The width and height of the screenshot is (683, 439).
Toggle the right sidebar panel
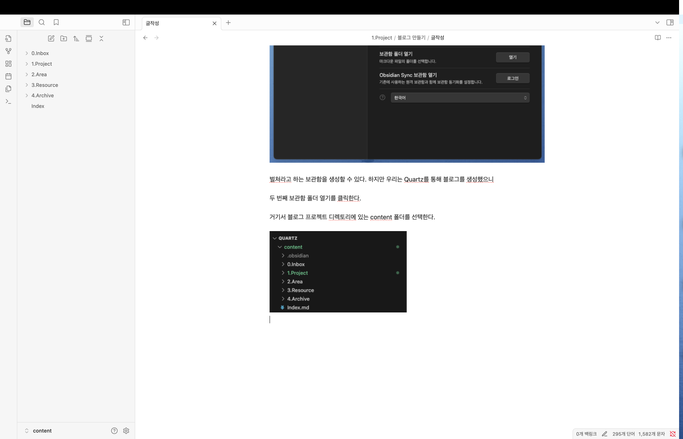pos(670,22)
